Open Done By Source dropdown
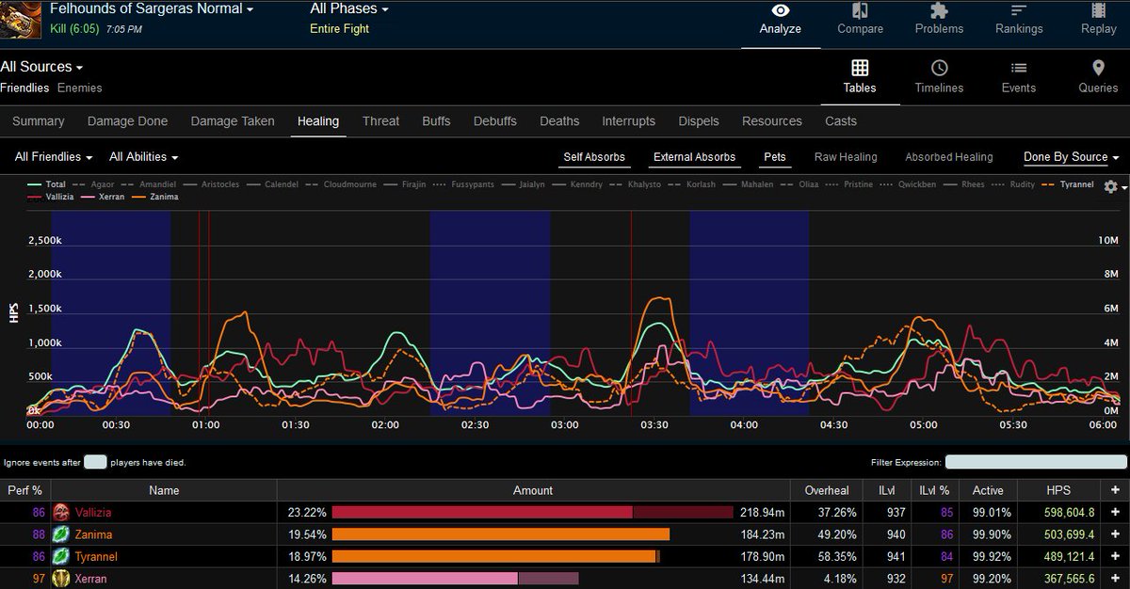Screen dimensions: 1130x589 (1071, 157)
